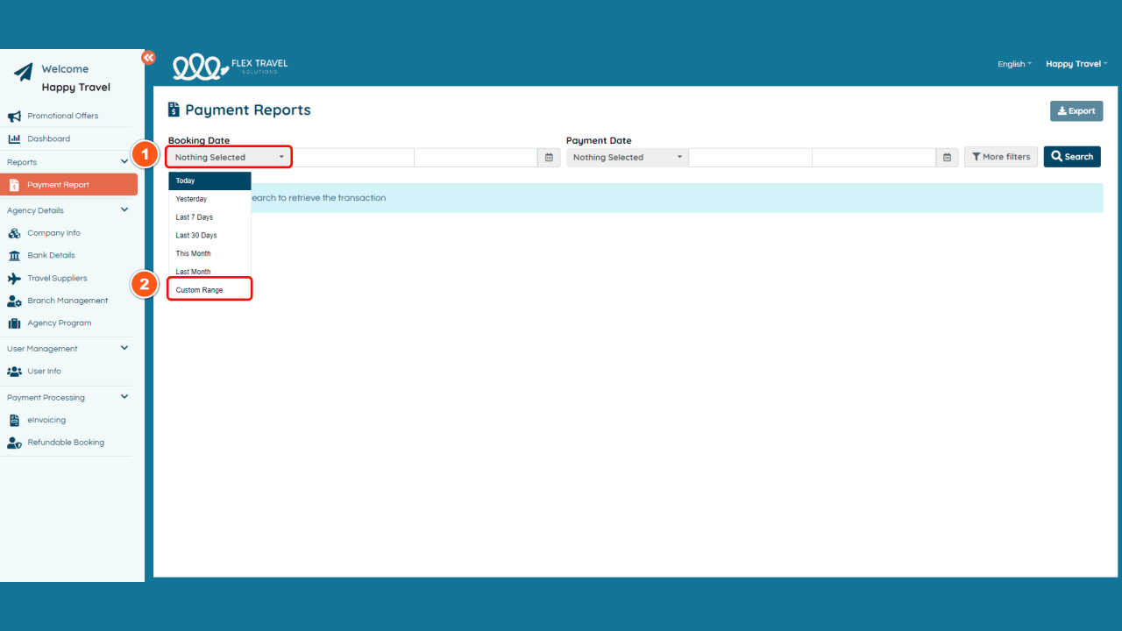The width and height of the screenshot is (1122, 631).
Task: Open Branch Management page
Action: point(67,301)
